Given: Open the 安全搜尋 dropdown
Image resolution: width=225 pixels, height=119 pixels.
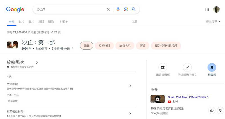Looking at the screenshot, I should tap(213, 22).
